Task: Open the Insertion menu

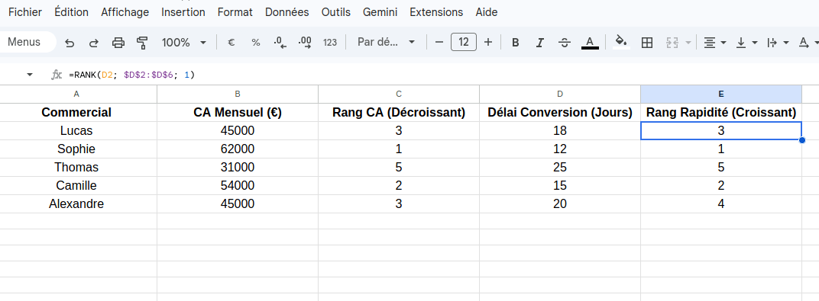Action: pyautogui.click(x=183, y=12)
